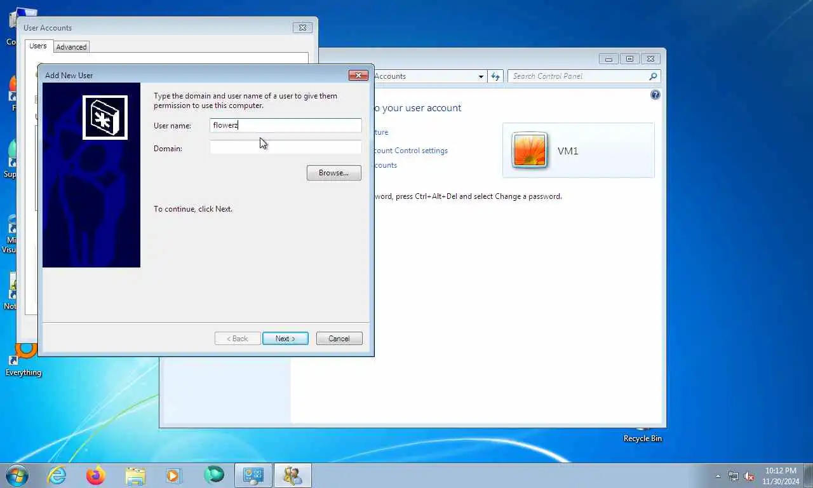
Task: Click the network tray icon
Action: tap(734, 476)
